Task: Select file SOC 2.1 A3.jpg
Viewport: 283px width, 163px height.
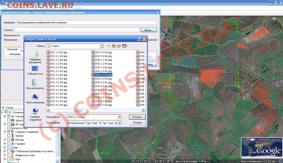Action: [57, 56]
